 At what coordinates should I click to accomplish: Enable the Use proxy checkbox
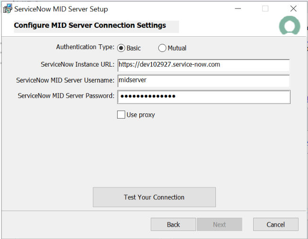click(121, 115)
